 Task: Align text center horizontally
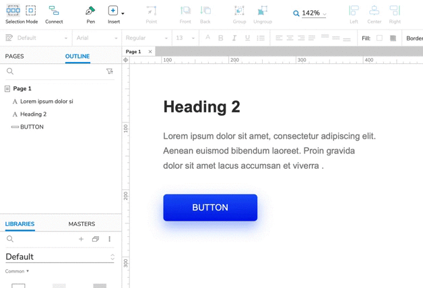click(290, 38)
